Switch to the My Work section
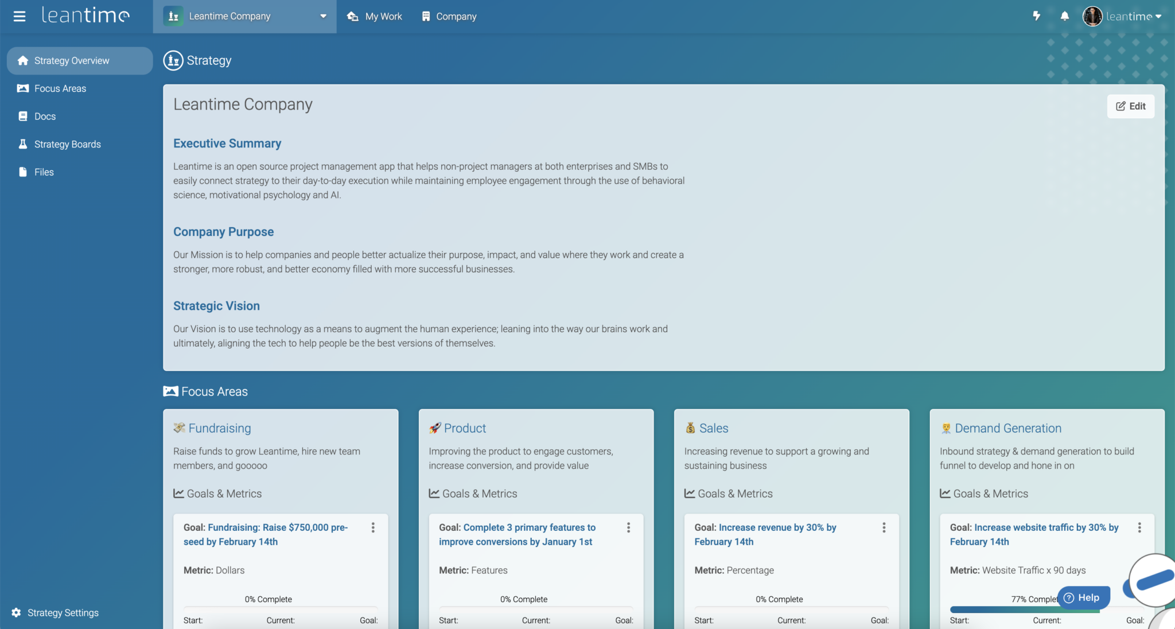 [374, 16]
